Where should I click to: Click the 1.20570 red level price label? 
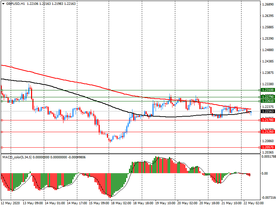268,147
